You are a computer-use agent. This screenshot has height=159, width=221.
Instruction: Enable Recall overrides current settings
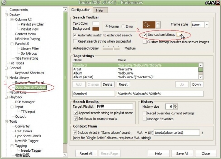click(x=144, y=113)
